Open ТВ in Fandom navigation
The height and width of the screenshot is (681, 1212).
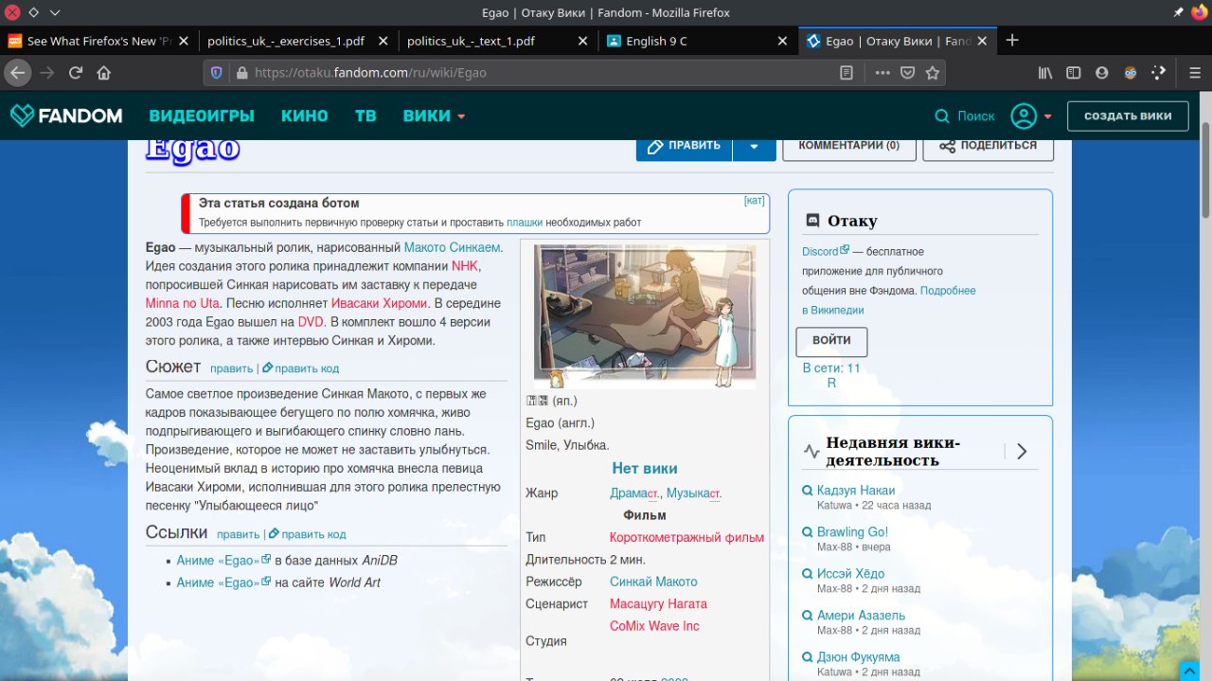point(365,116)
